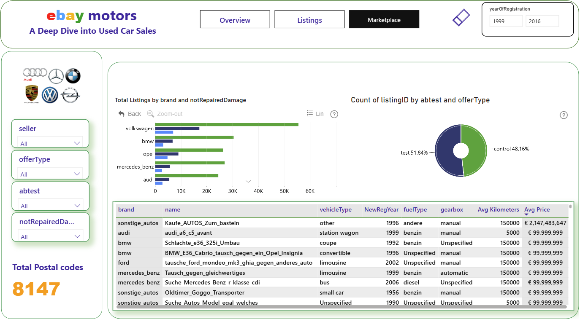This screenshot has height=319, width=580.
Task: Click the test 51.84% donut label
Action: pos(414,153)
